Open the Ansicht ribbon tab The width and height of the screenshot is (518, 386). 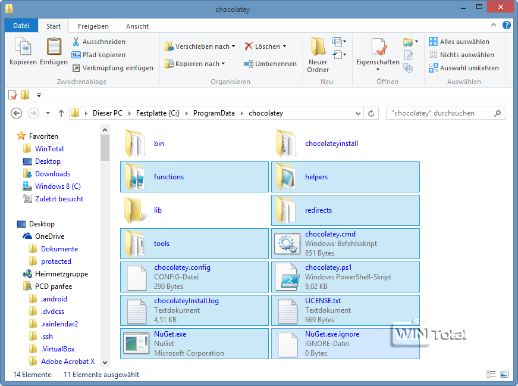tap(137, 26)
